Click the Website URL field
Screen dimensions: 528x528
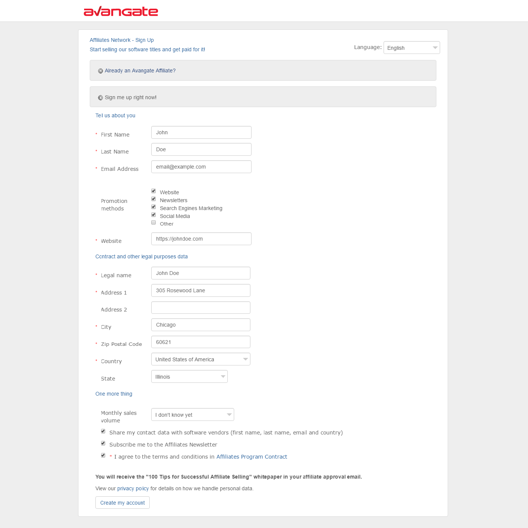click(x=201, y=239)
